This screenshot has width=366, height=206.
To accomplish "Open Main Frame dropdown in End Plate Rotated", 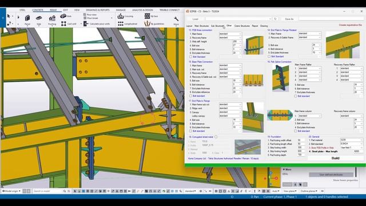I will pos(310,34).
